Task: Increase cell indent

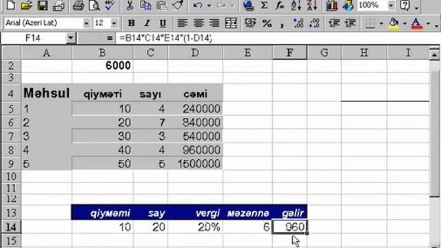Action: coord(350,23)
